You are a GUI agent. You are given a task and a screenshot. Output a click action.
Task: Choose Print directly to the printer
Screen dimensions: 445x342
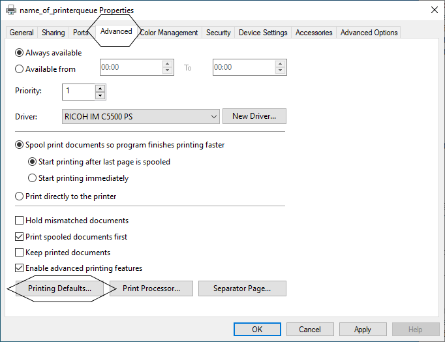coord(20,196)
